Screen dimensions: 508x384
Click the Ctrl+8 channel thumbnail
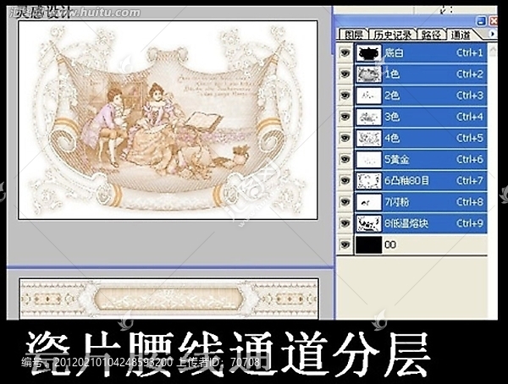pyautogui.click(x=368, y=202)
